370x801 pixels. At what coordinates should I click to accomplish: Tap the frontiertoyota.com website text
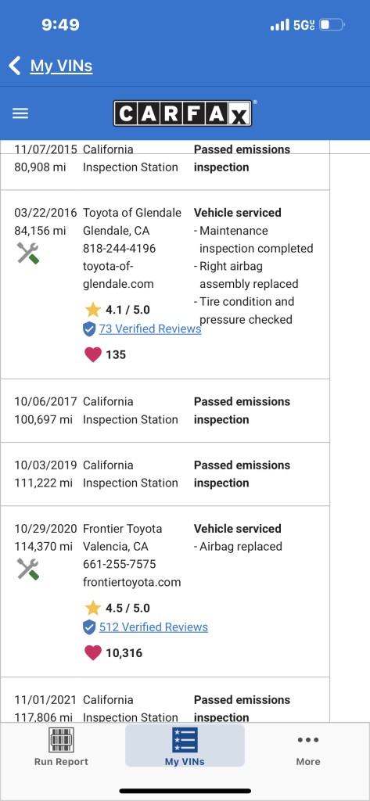pos(132,582)
